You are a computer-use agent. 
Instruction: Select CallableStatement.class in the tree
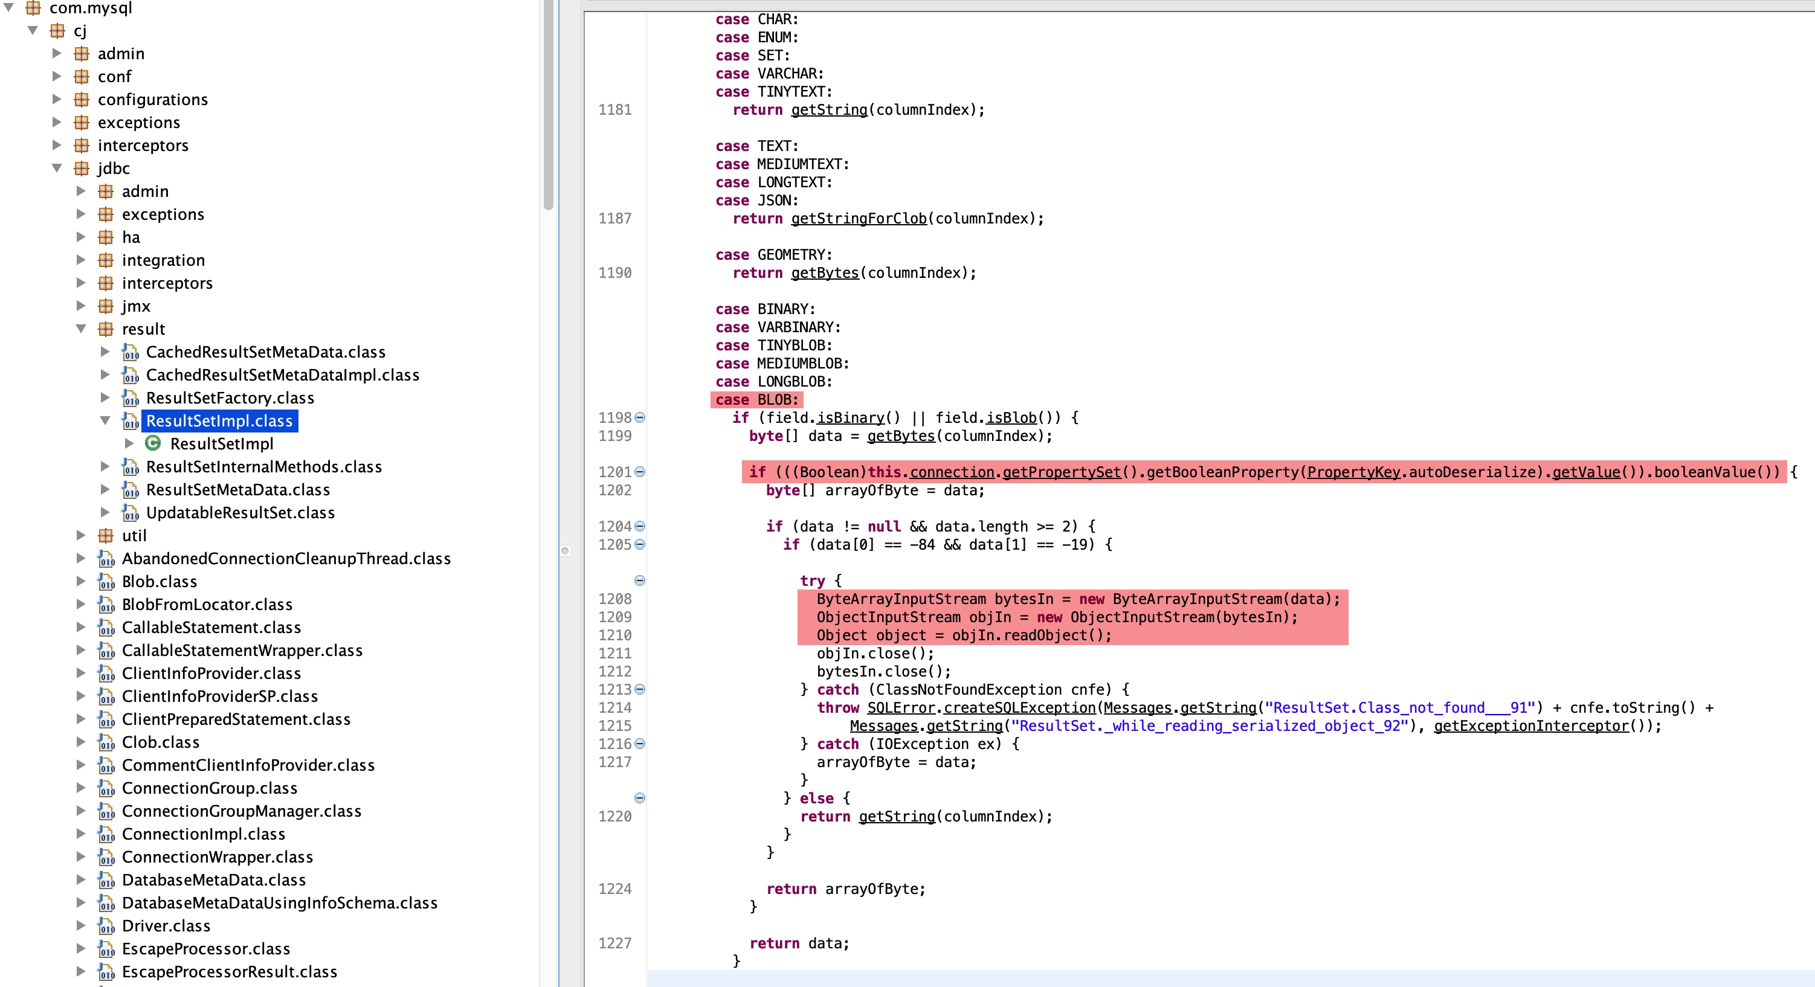[x=211, y=628]
